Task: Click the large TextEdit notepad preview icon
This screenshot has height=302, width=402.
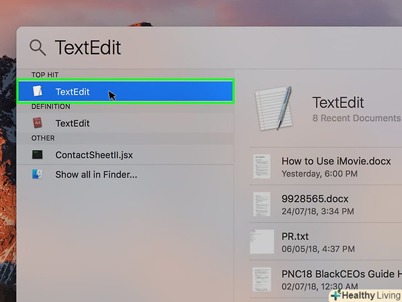Action: [274, 108]
